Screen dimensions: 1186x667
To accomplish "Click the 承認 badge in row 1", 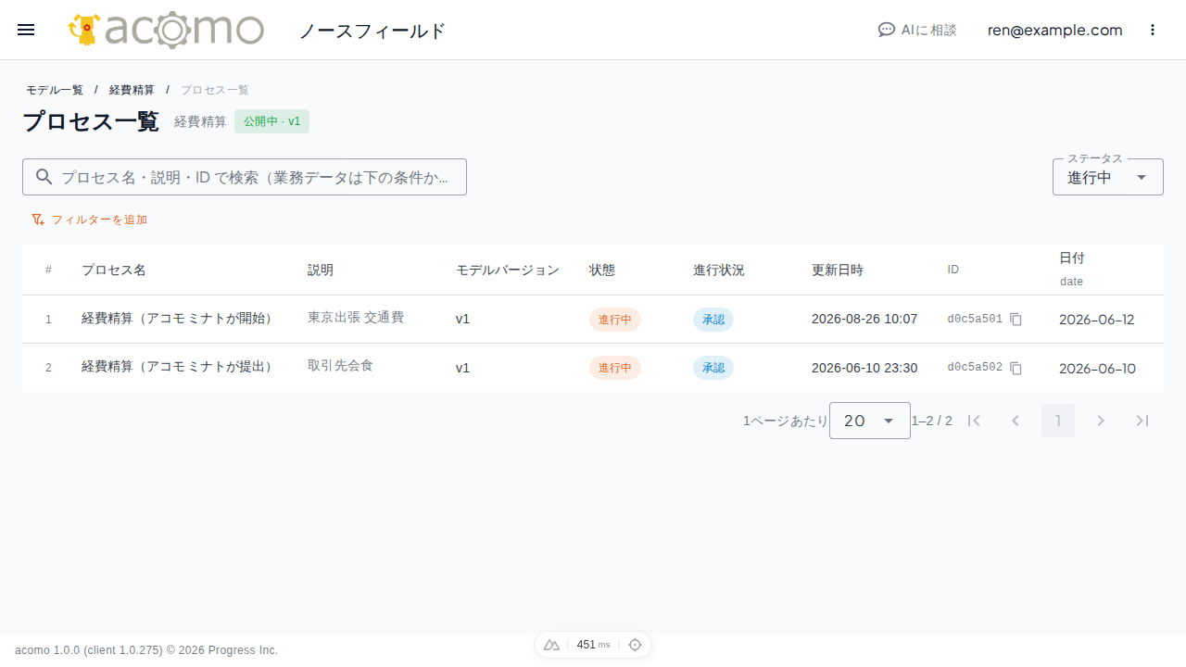I will point(713,320).
